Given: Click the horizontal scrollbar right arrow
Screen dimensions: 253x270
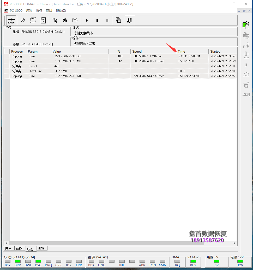Looking at the screenshot, I should [234, 243].
